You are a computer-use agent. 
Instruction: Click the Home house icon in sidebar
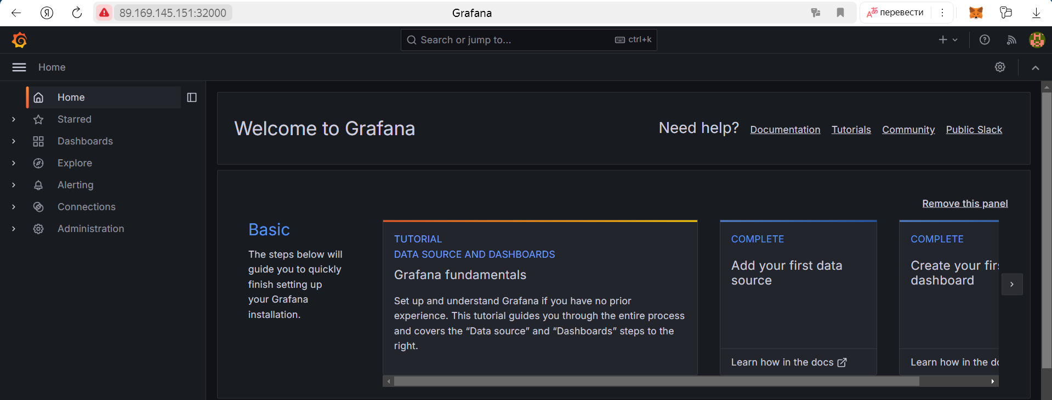pos(38,97)
